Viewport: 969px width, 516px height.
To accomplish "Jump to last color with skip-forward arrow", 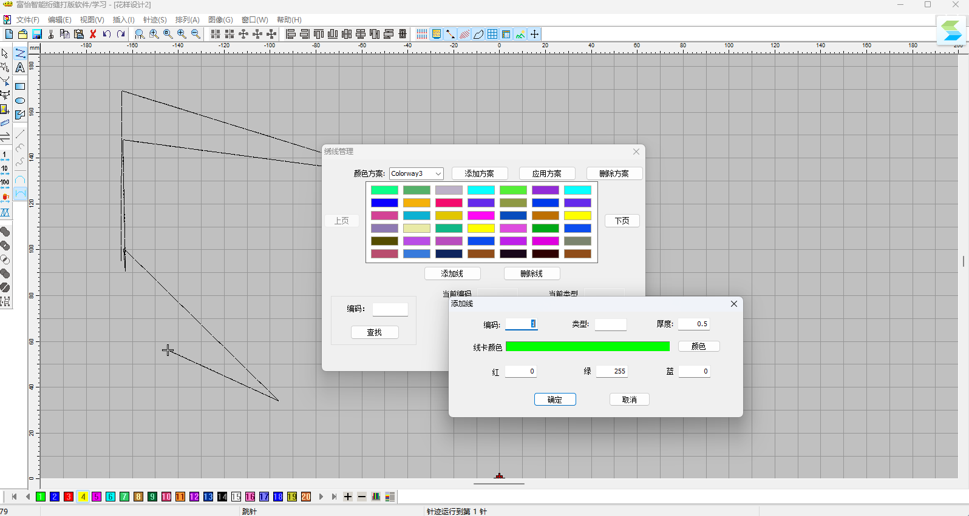I will tap(334, 497).
